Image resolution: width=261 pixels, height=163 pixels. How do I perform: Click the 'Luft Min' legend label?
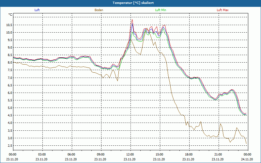pos(161,10)
